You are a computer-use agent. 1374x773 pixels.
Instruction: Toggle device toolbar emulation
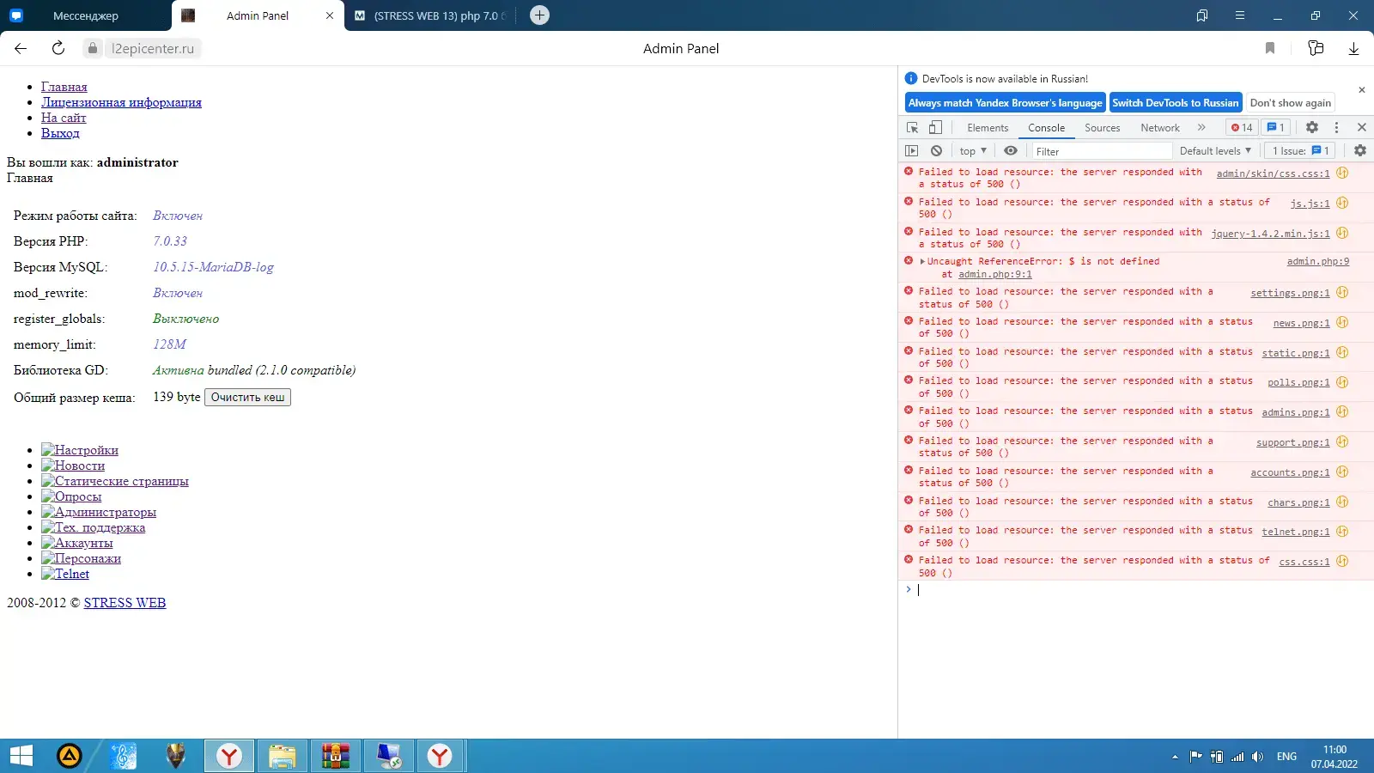coord(935,127)
